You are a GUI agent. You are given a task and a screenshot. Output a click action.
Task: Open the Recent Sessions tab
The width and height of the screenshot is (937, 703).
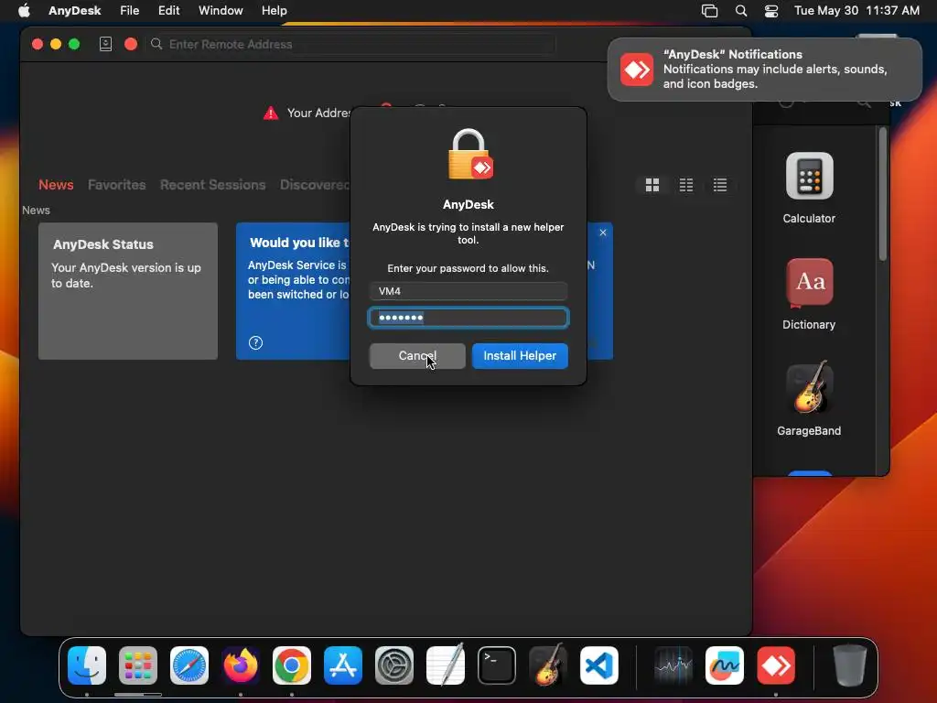click(212, 185)
